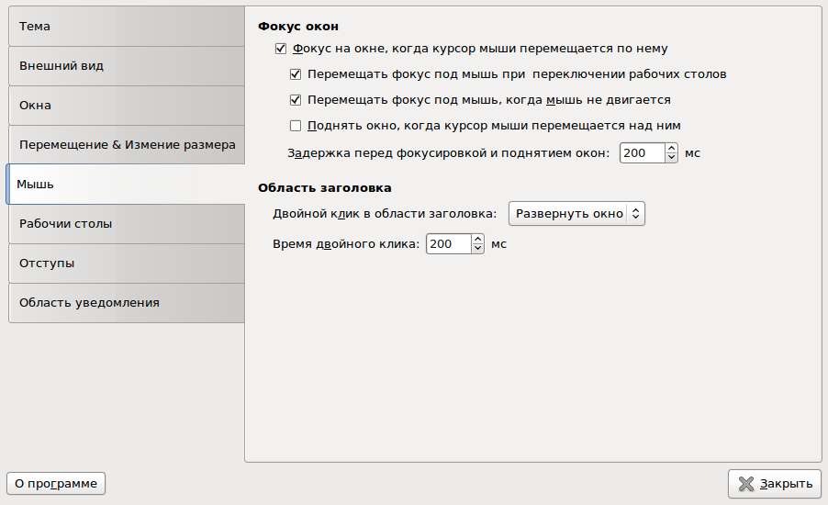Open the Тема tab
This screenshot has height=505, width=828.
pos(126,27)
